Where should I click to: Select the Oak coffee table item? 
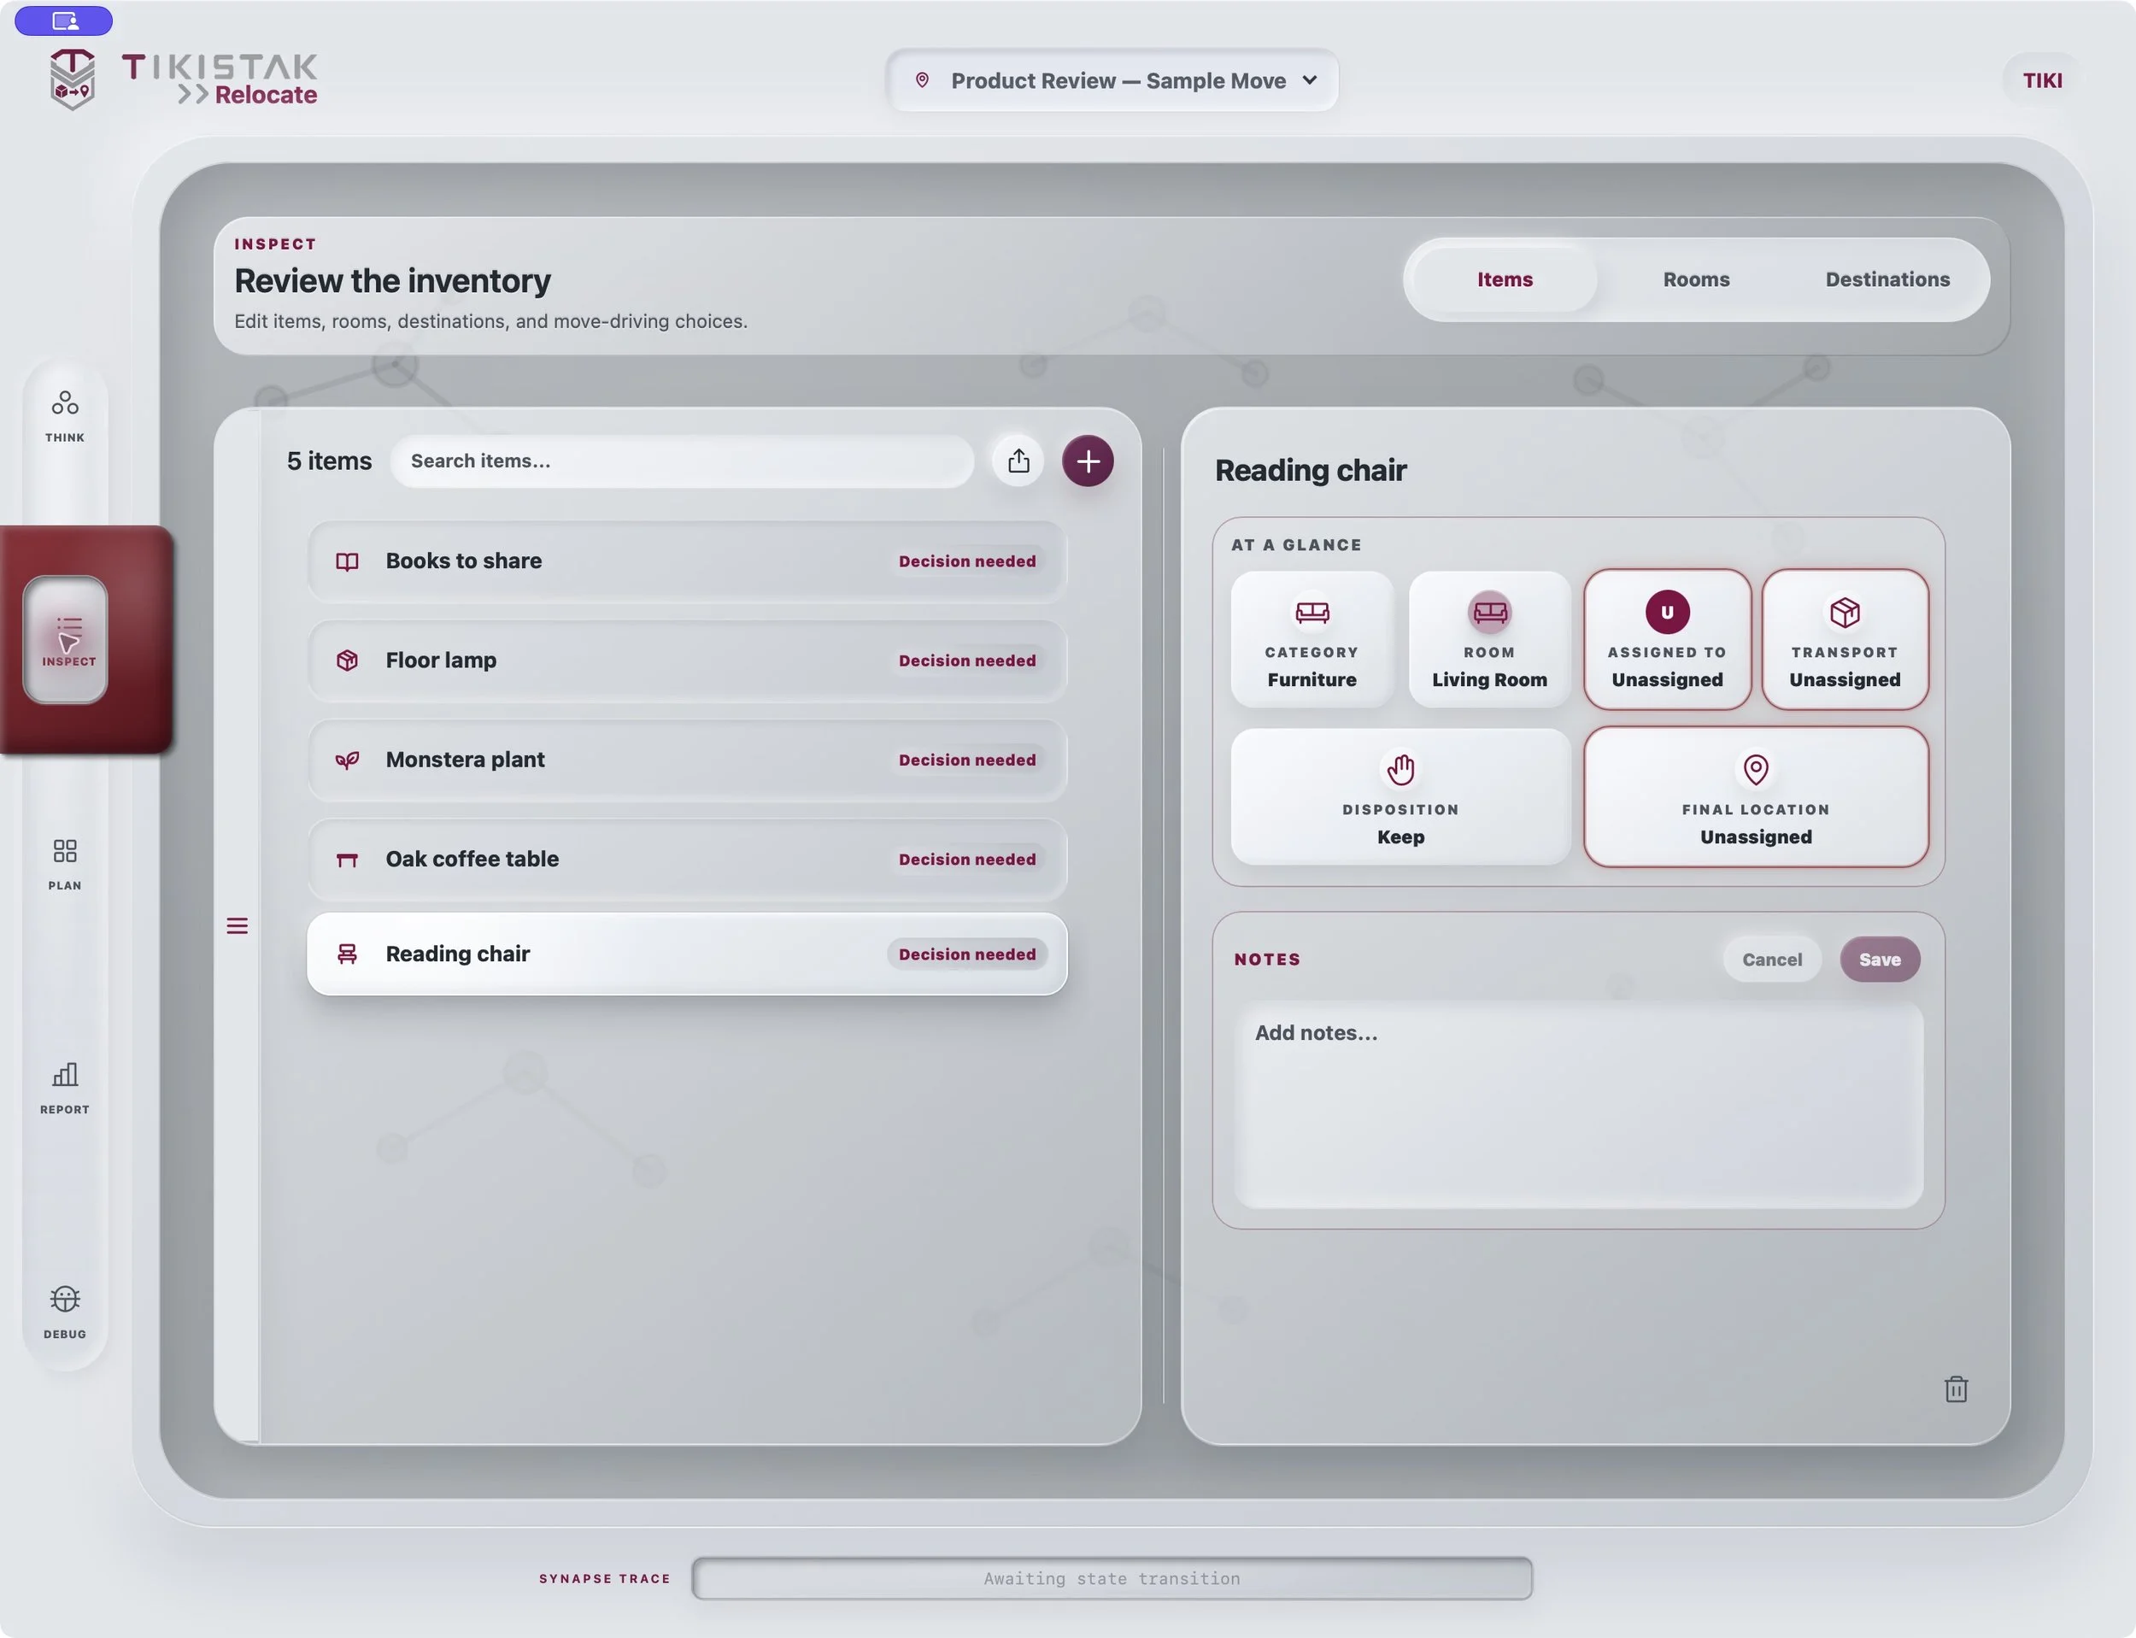point(686,860)
